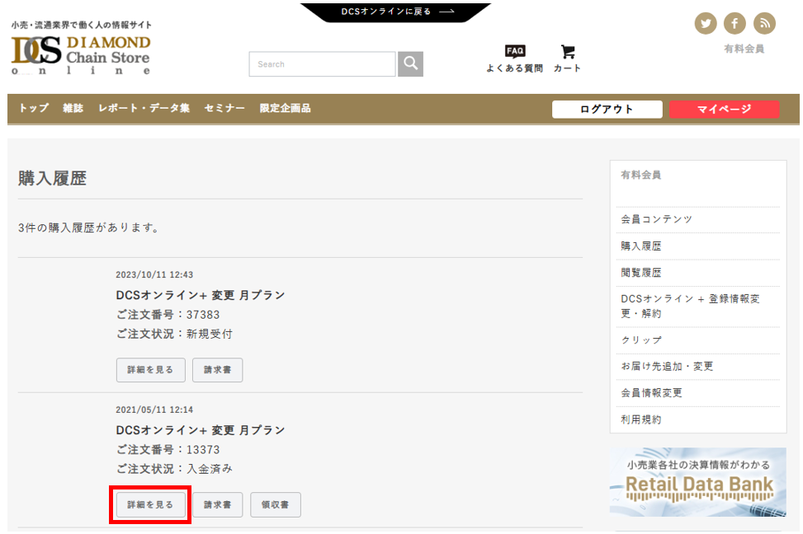This screenshot has width=803, height=534.
Task: Open the FAQ よくある質問 icon
Action: point(515,58)
